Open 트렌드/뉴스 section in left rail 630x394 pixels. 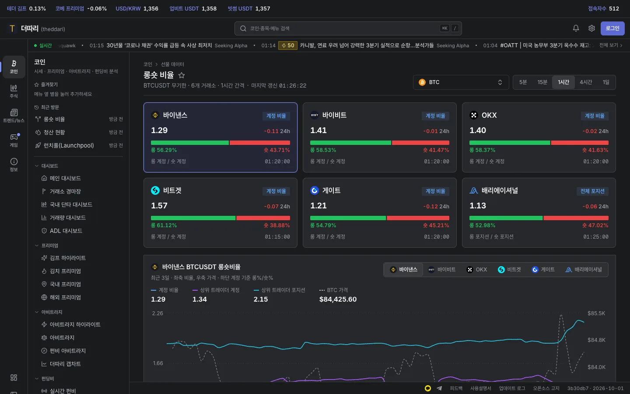[14, 116]
